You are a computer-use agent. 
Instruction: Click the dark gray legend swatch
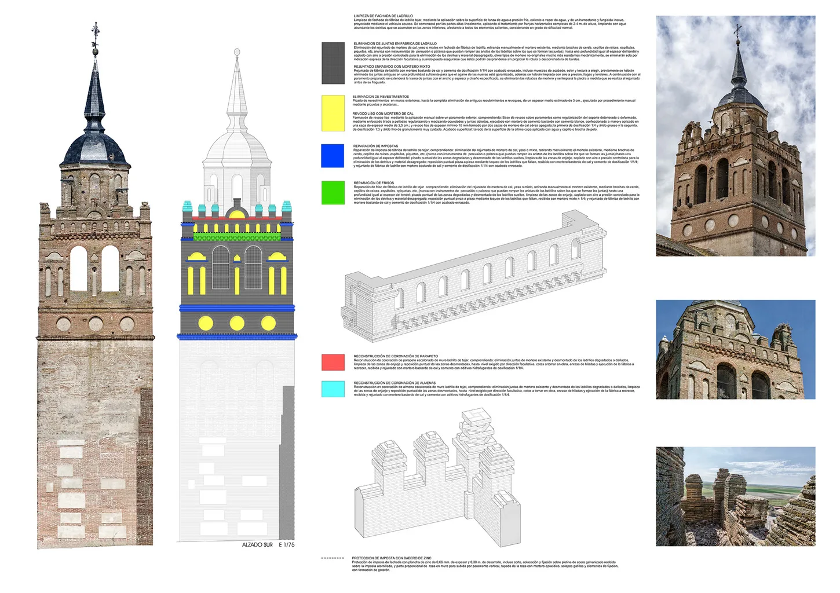tap(333, 63)
